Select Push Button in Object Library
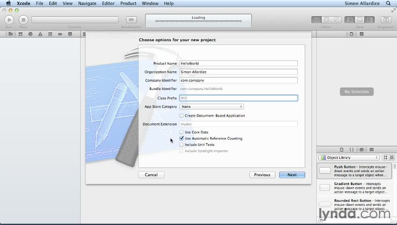The width and height of the screenshot is (397, 225). point(354,171)
